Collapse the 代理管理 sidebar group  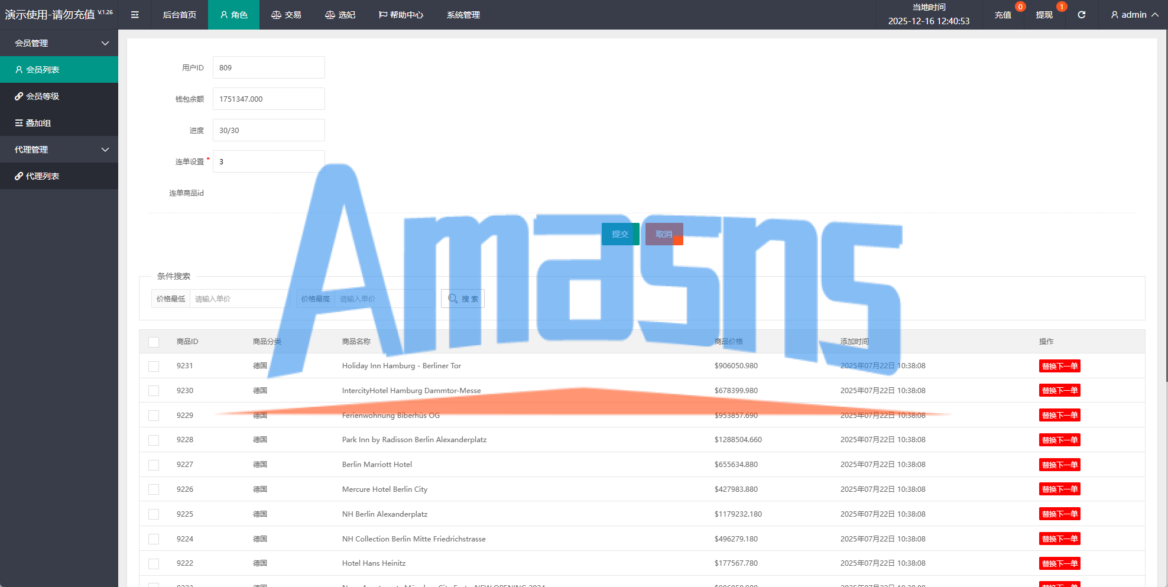59,150
